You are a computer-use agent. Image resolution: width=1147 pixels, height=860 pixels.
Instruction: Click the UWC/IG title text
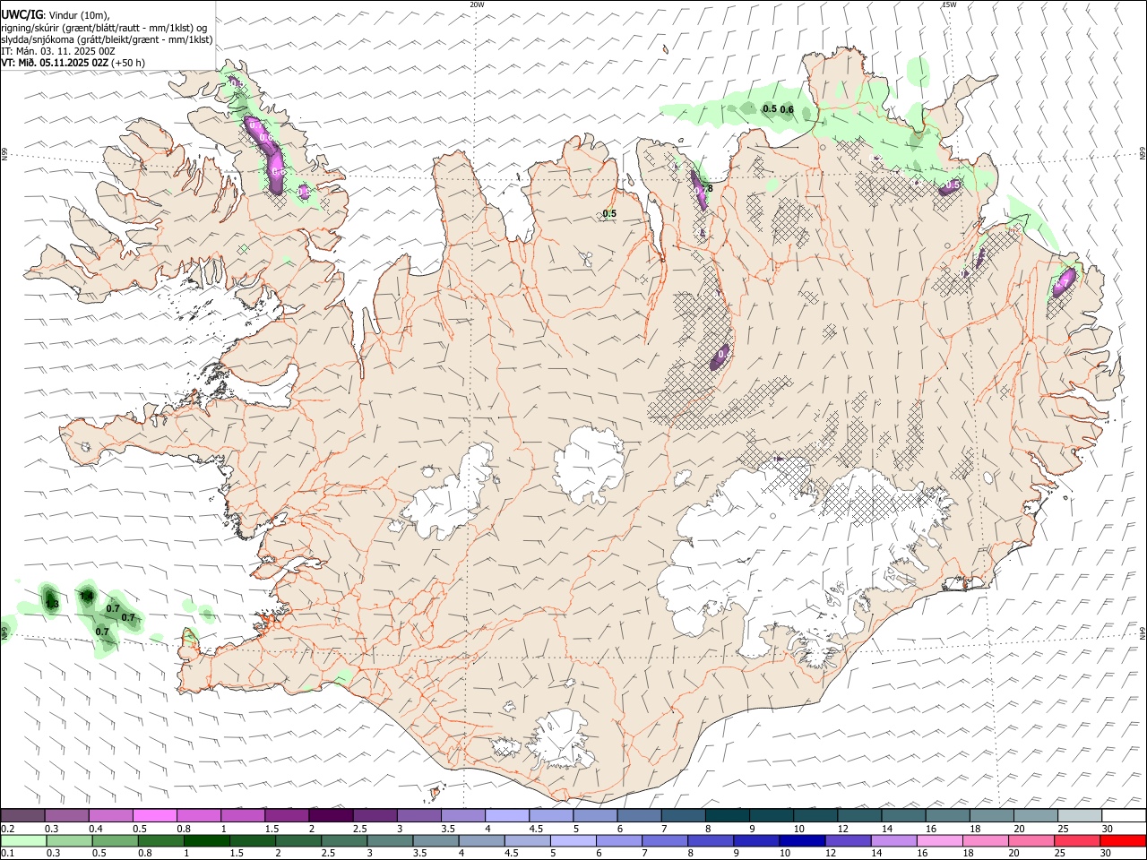[x=22, y=14]
